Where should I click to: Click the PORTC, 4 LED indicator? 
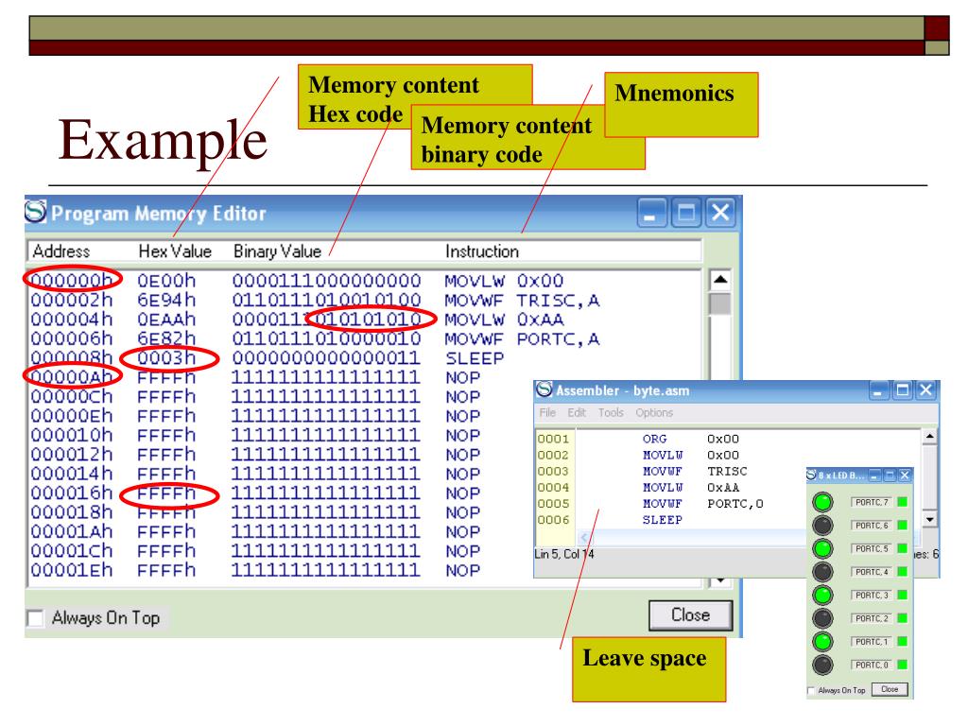pos(822,572)
